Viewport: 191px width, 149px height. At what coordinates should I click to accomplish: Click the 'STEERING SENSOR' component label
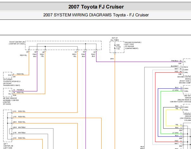185,117
